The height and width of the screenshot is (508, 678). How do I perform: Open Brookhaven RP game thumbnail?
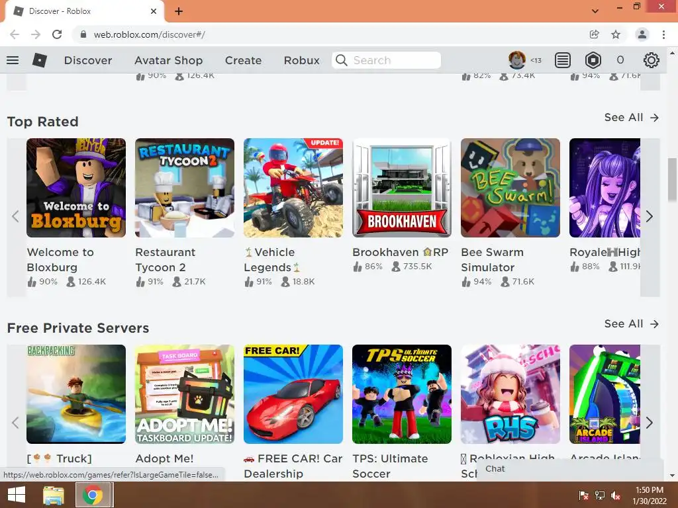[x=402, y=188]
